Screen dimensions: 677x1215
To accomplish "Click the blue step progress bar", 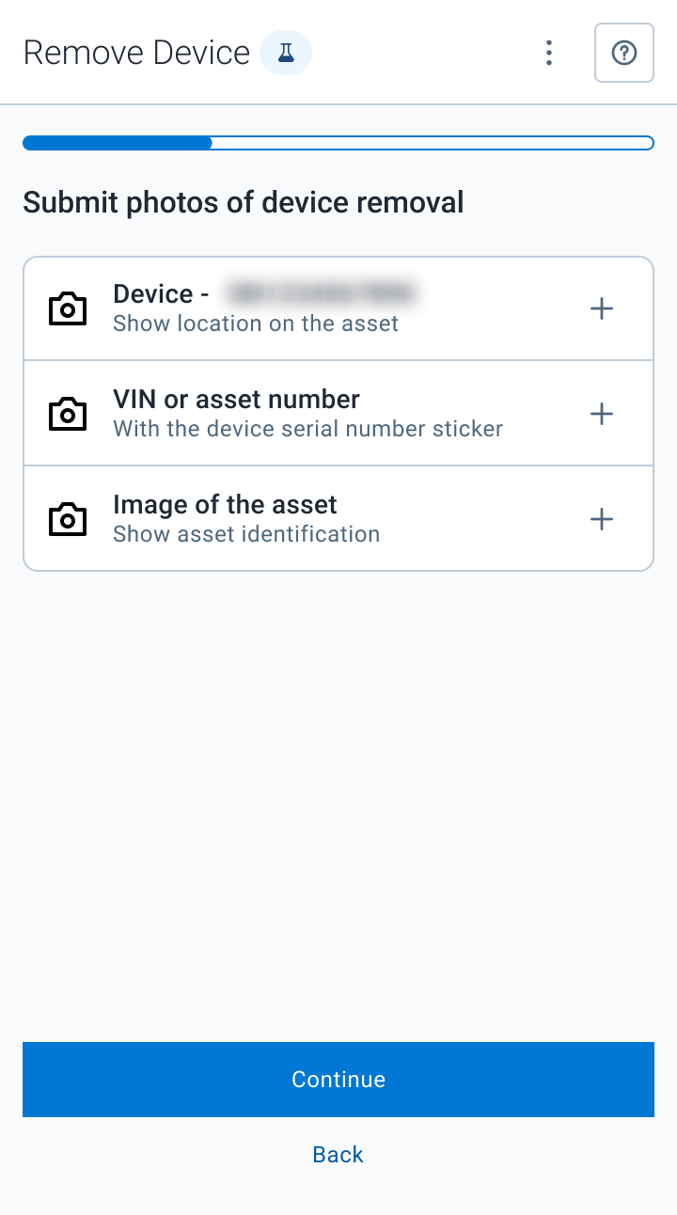I will click(338, 143).
